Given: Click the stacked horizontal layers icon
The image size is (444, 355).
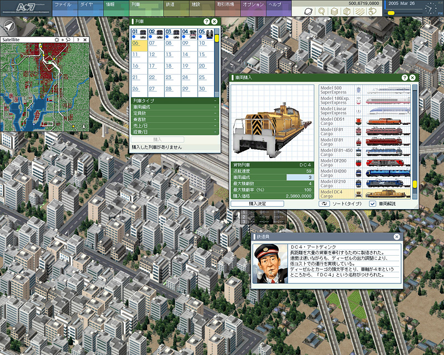Looking at the screenshot, I should [x=335, y=11].
